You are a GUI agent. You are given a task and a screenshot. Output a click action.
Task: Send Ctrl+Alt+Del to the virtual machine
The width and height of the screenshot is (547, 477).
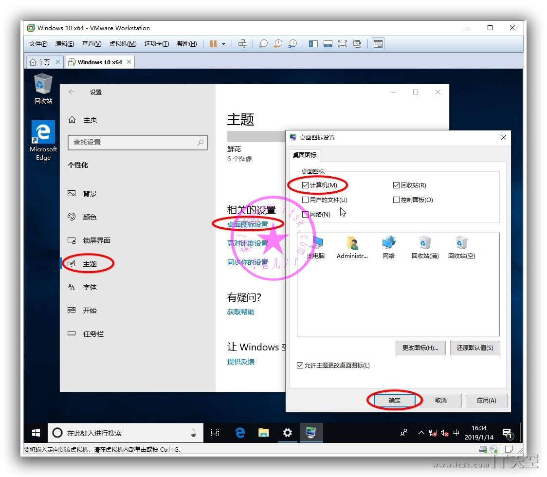pyautogui.click(x=242, y=44)
